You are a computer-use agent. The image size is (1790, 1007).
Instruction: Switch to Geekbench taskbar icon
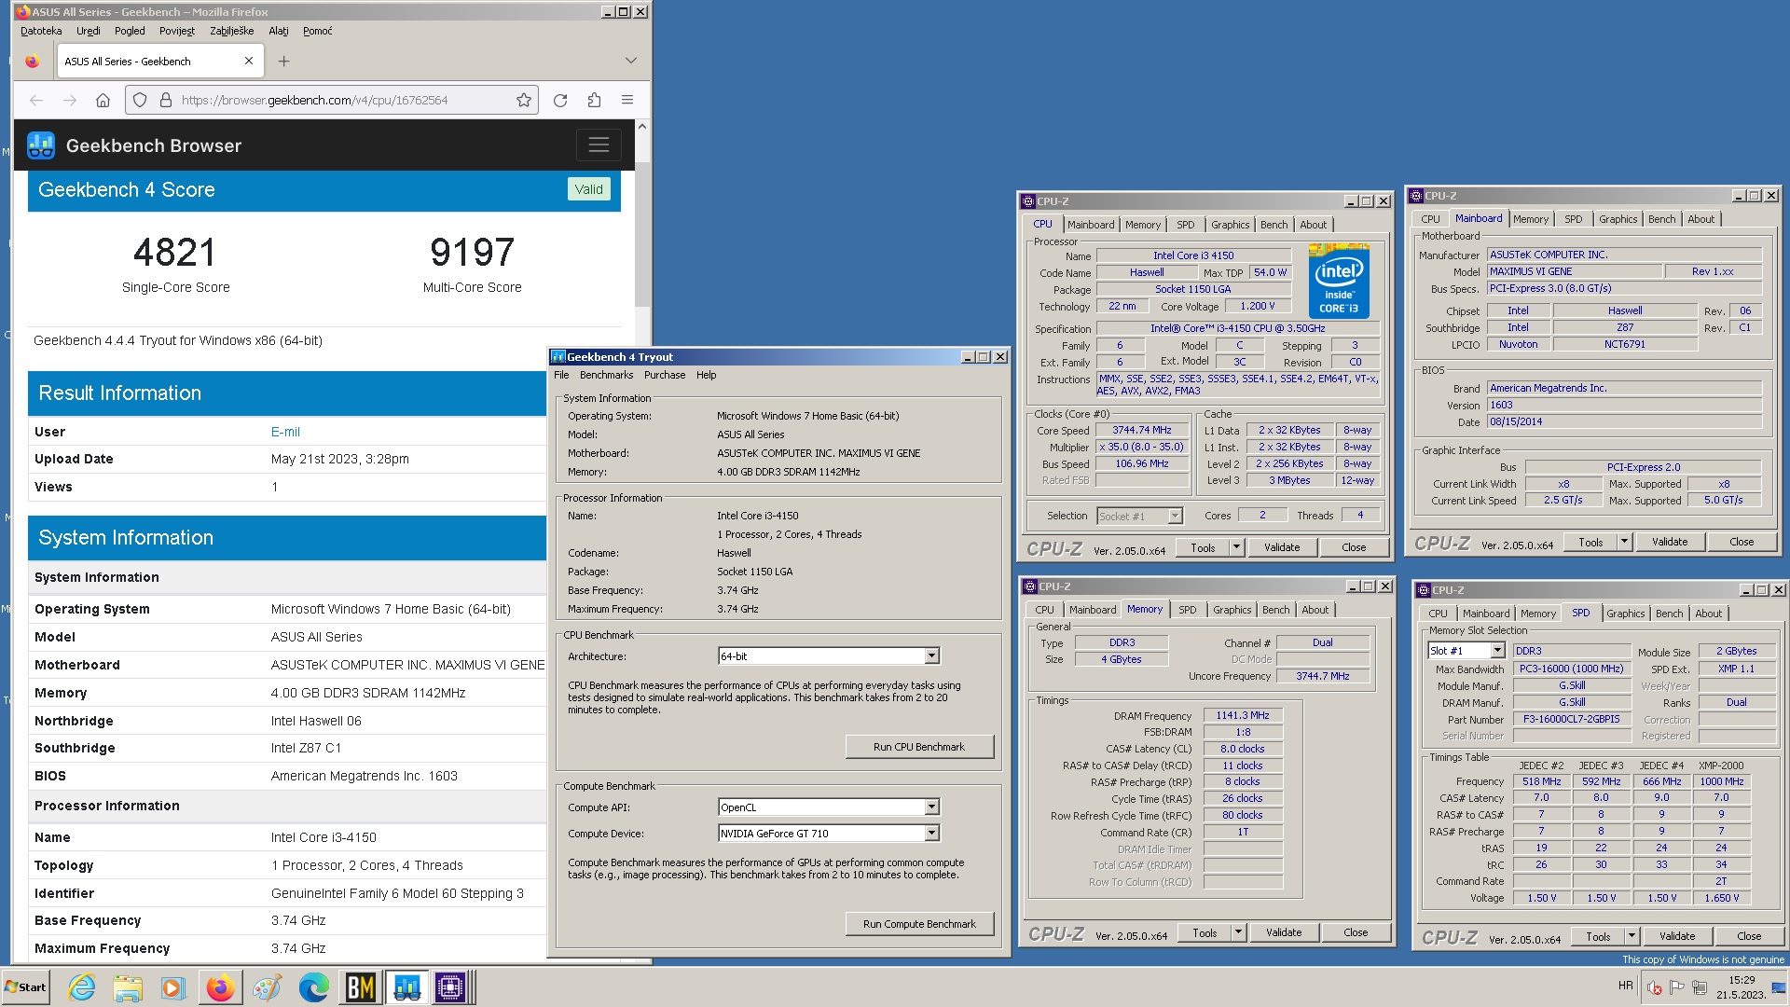[x=406, y=987]
